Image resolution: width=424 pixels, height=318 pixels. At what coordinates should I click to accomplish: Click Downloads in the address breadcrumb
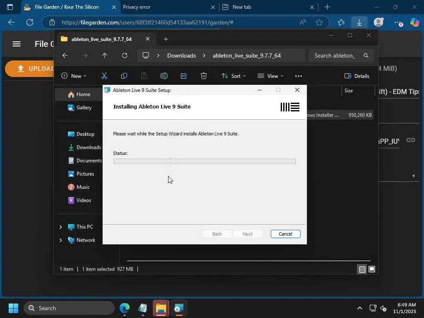click(181, 55)
